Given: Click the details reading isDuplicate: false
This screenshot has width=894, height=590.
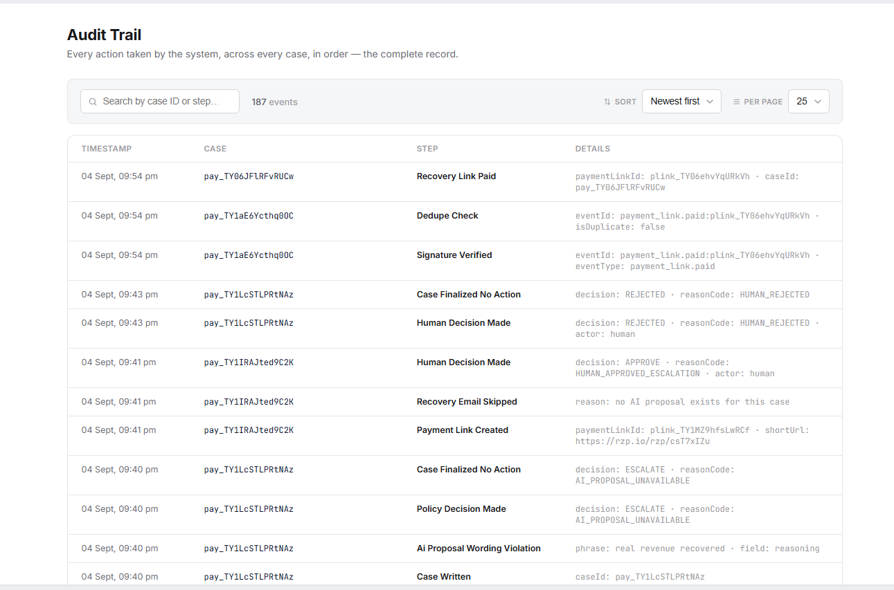Looking at the screenshot, I should [x=697, y=221].
